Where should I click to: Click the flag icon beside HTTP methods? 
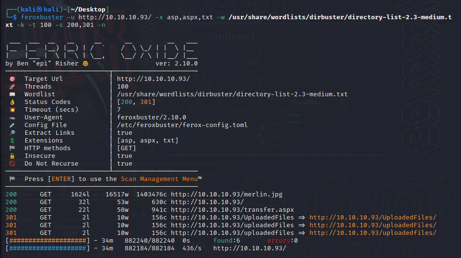pos(12,148)
